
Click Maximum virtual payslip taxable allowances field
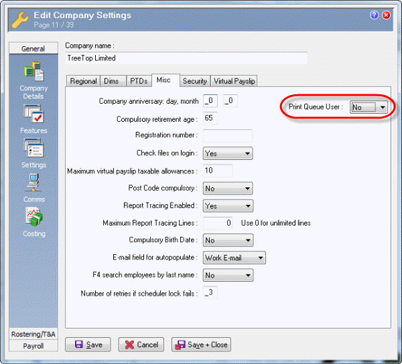click(x=218, y=171)
